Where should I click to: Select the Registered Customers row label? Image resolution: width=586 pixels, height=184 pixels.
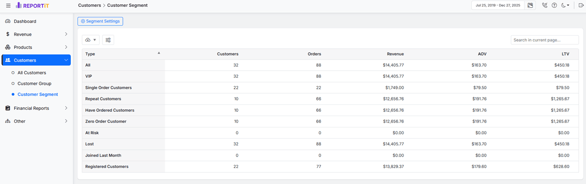coord(107,166)
